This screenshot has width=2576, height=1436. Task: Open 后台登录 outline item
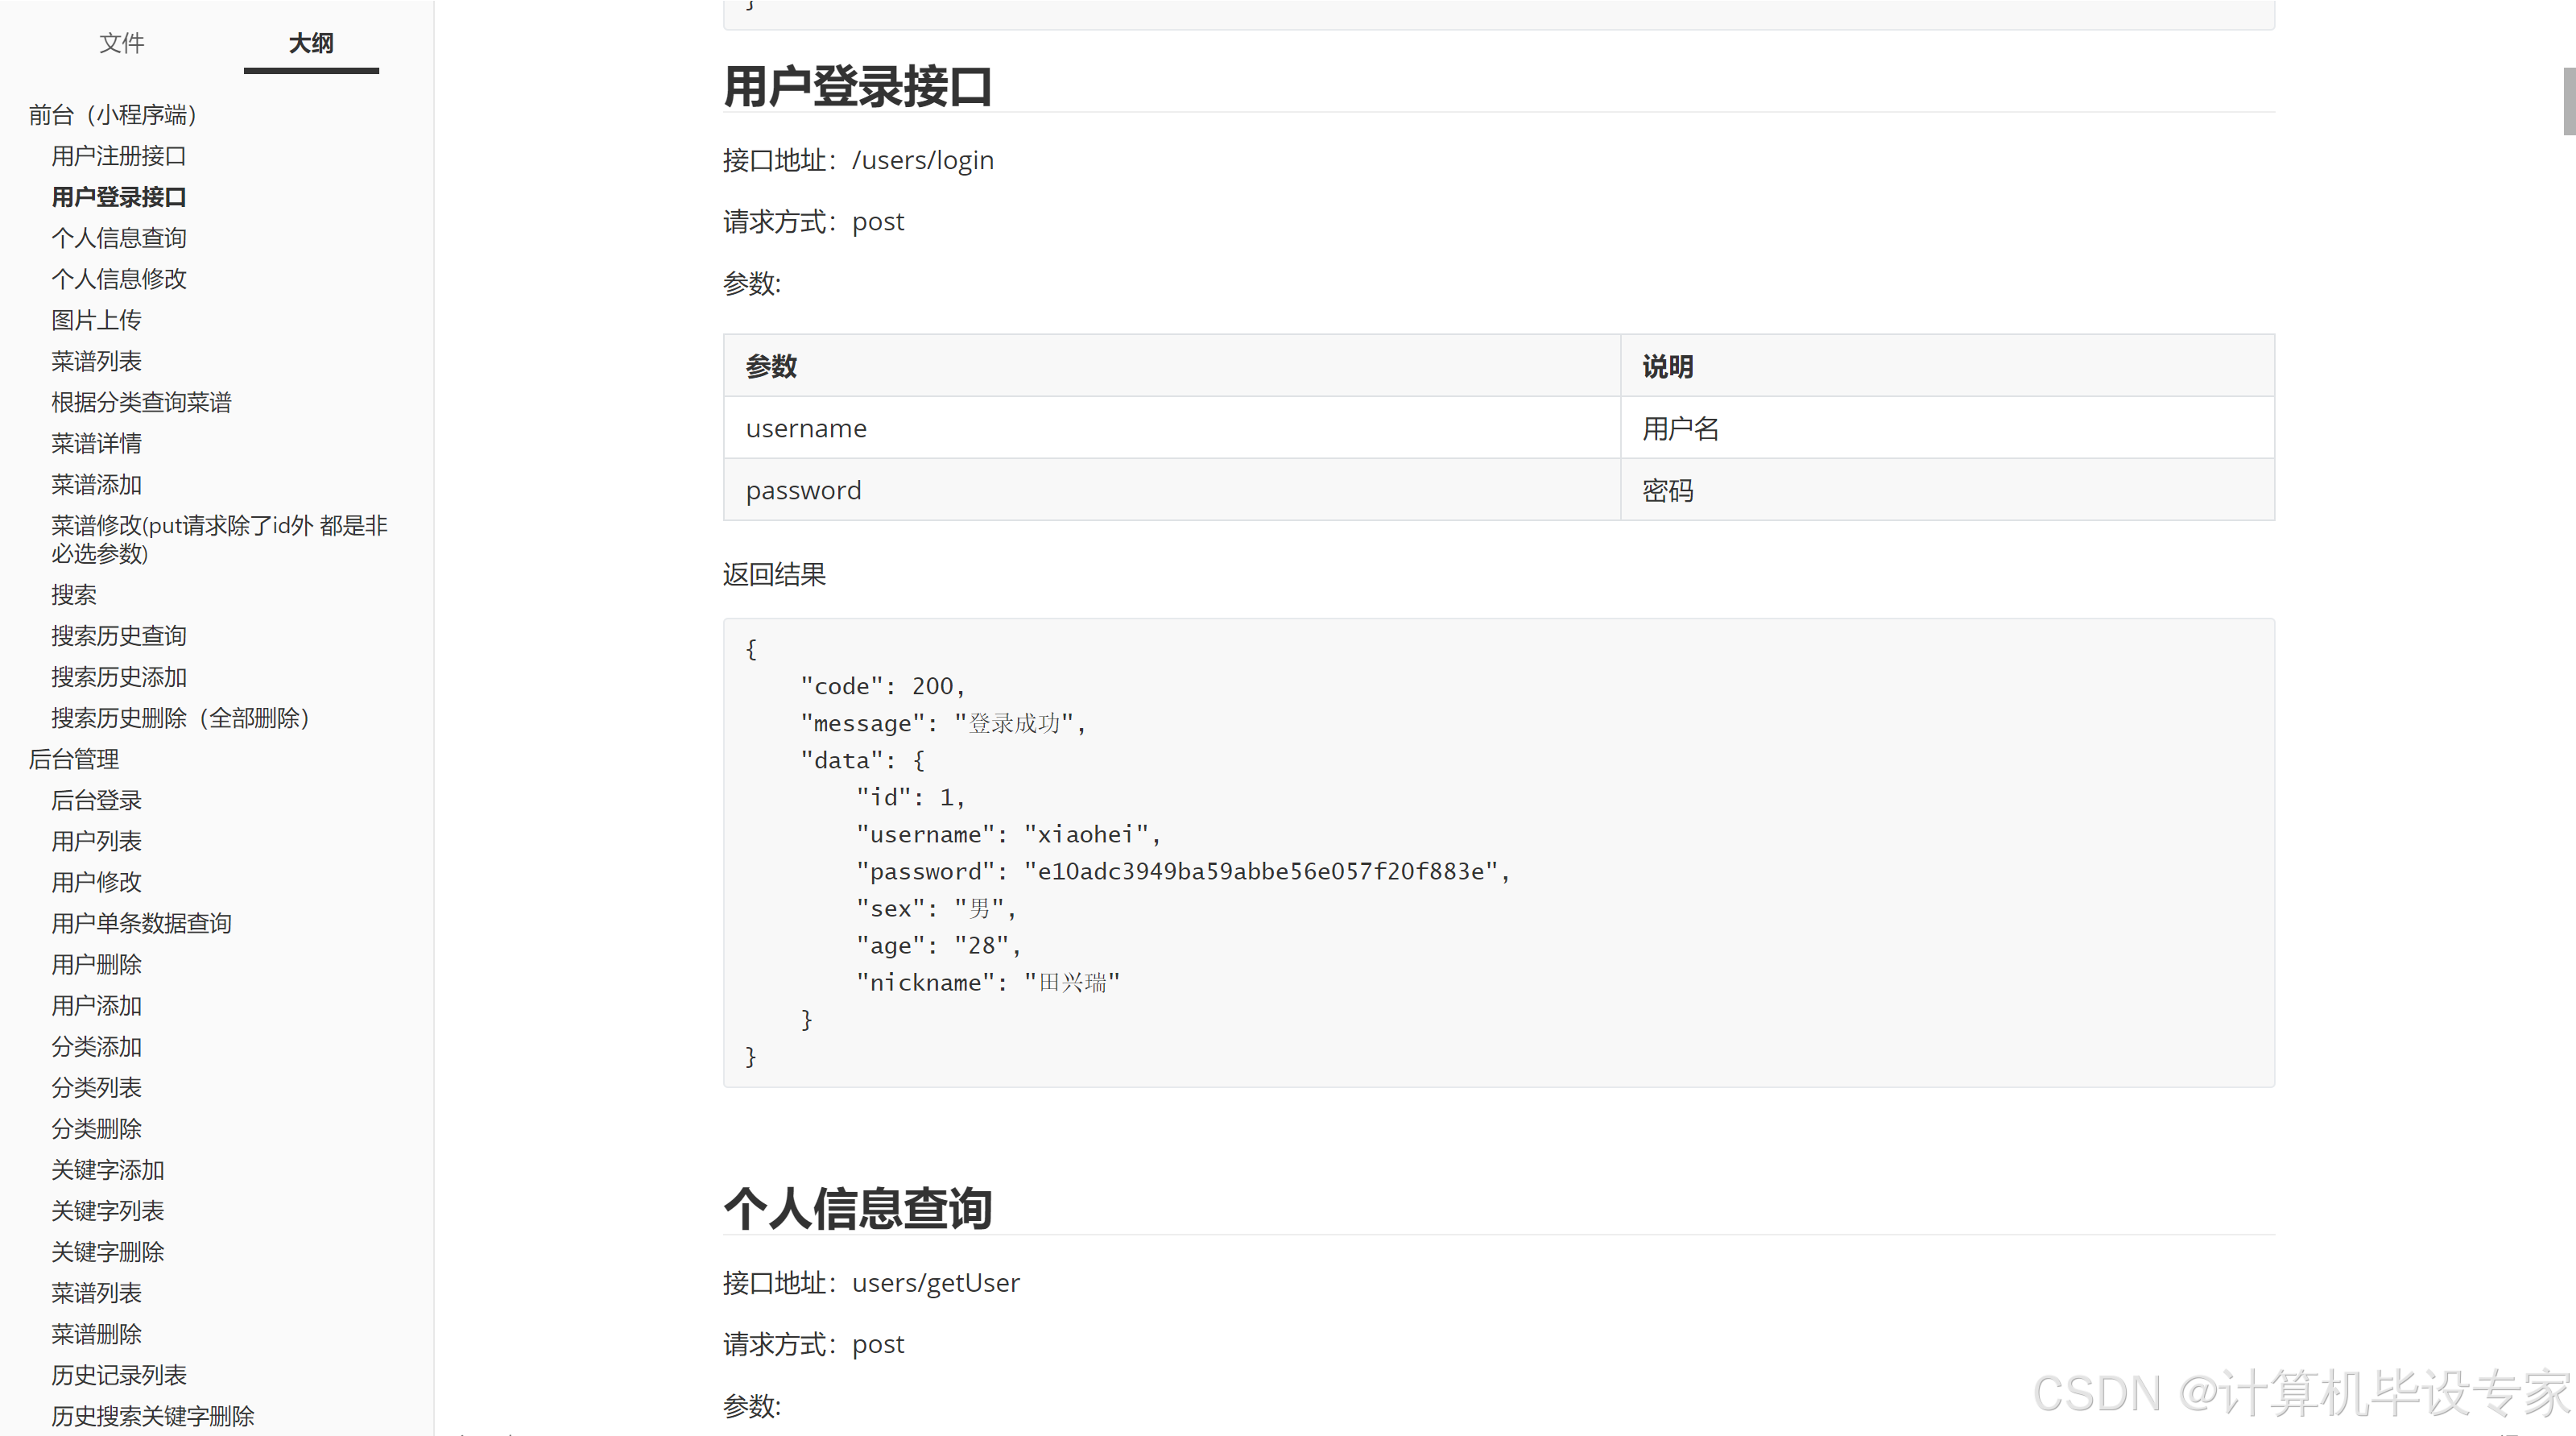(x=96, y=800)
